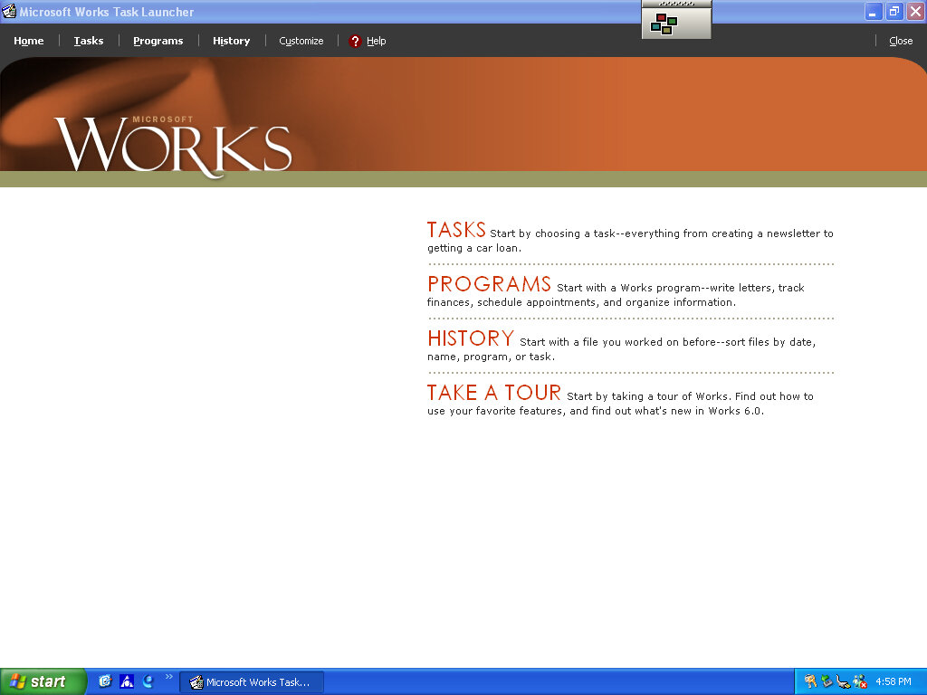927x695 pixels.
Task: Click the second Quick Launch icon
Action: pos(127,681)
